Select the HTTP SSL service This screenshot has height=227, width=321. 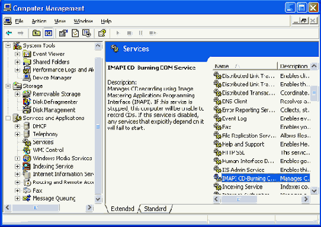(x=262, y=153)
